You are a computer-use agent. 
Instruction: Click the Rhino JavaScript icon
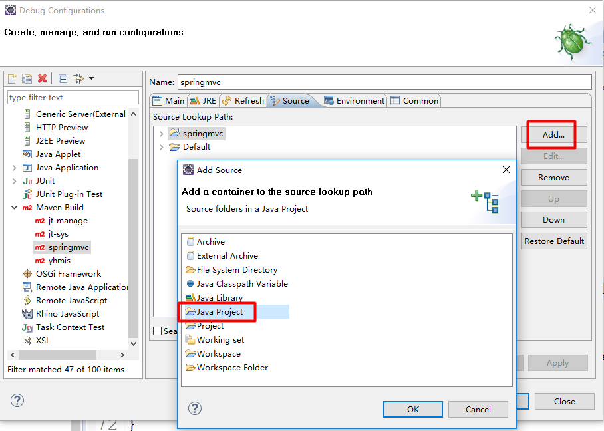pyautogui.click(x=27, y=314)
